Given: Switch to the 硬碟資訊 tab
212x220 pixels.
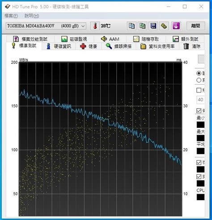Looking at the screenshot, I should [x=59, y=46].
